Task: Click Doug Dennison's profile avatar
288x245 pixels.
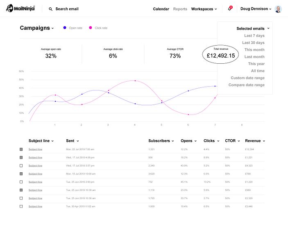Action: click(x=278, y=9)
